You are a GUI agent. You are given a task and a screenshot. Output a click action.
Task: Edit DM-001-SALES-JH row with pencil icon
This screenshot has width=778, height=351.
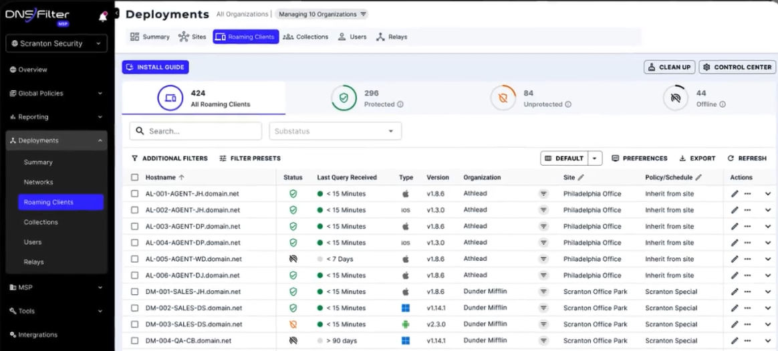pyautogui.click(x=735, y=291)
